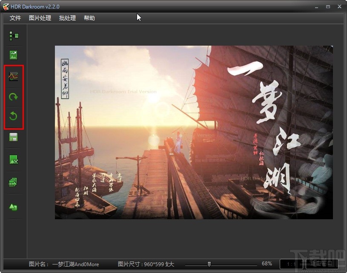Open the HDR tone curve adjustment tool
The width and height of the screenshot is (347, 273).
point(14,77)
